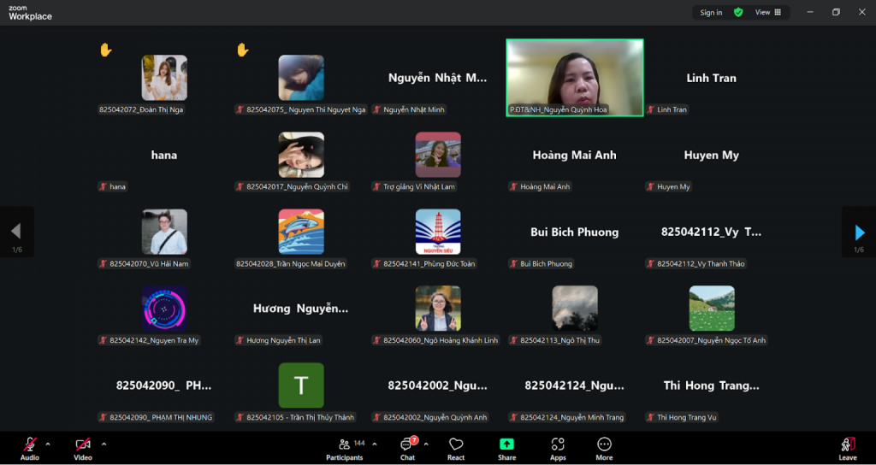Expand the Audio options arrow
The height and width of the screenshot is (465, 876).
(x=48, y=444)
